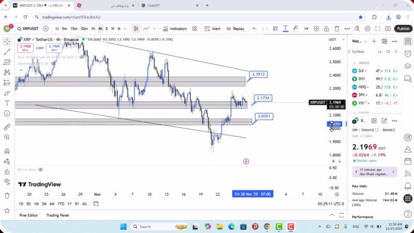This screenshot has width=414, height=233.
Task: Create a new Alert
Action: point(213,29)
